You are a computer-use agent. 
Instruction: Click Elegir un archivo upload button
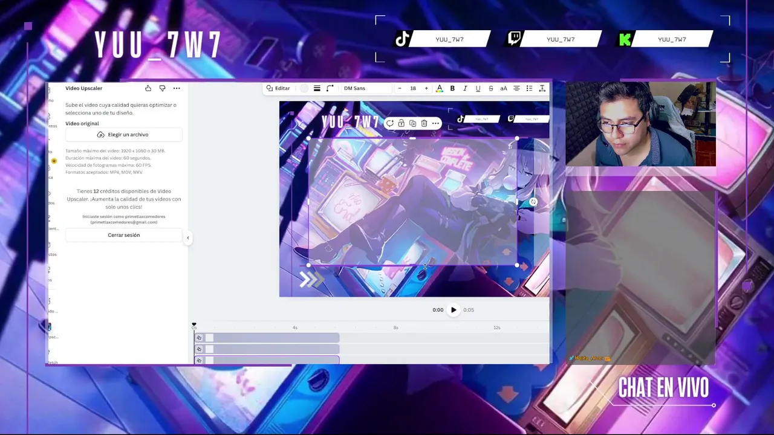click(123, 135)
